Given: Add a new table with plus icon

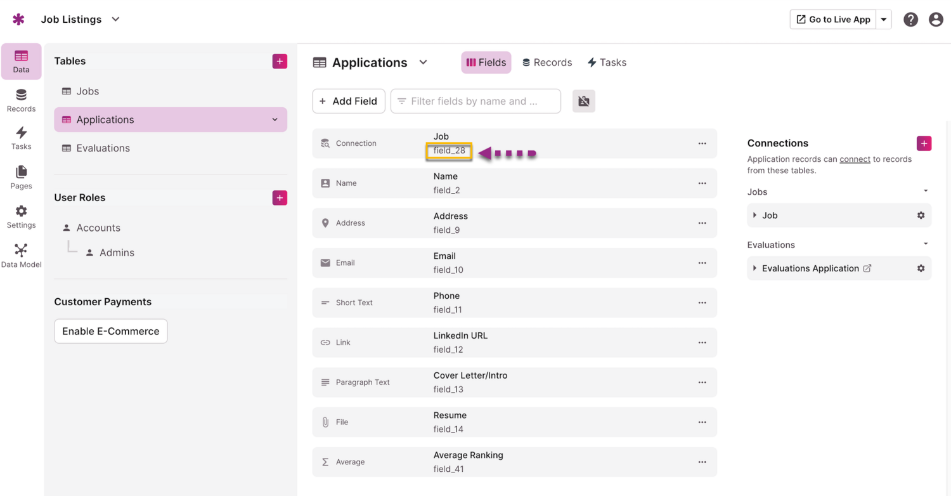Looking at the screenshot, I should pos(280,62).
